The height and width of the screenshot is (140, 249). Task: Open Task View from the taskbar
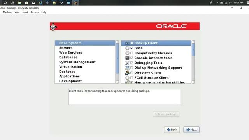pos(12,3)
